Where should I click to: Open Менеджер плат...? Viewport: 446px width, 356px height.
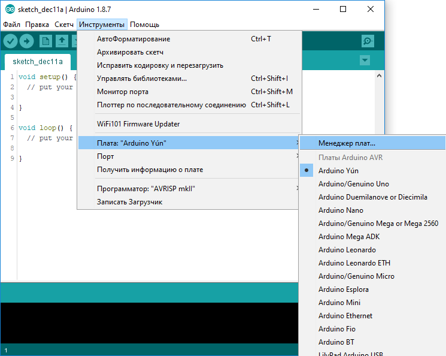tap(372, 143)
